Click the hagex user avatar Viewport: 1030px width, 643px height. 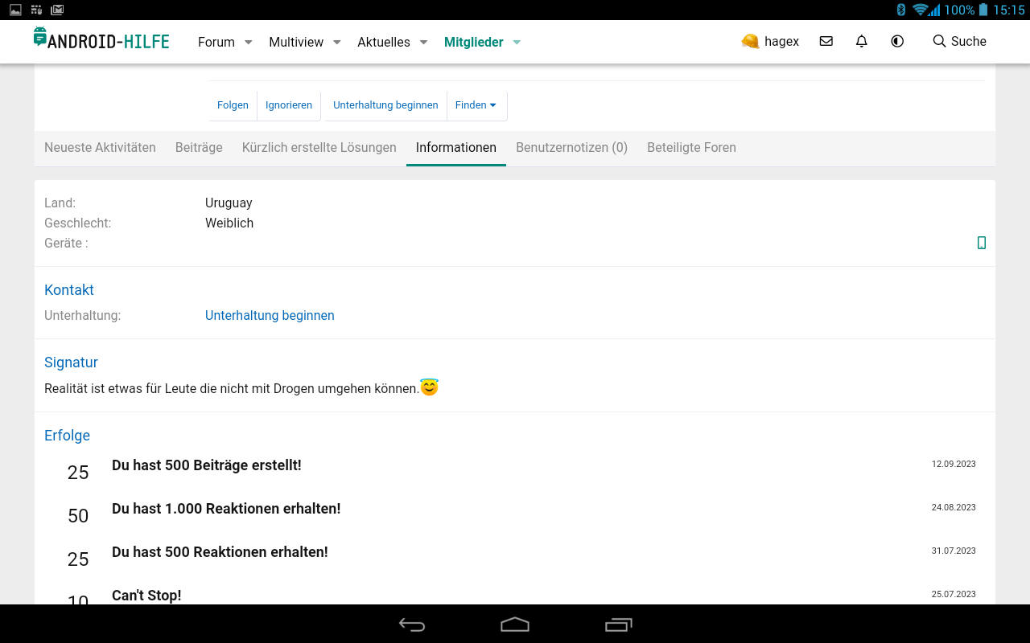(x=750, y=41)
